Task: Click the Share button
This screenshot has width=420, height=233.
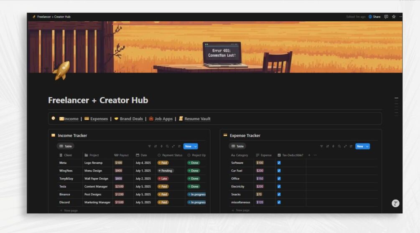Action: 374,17
